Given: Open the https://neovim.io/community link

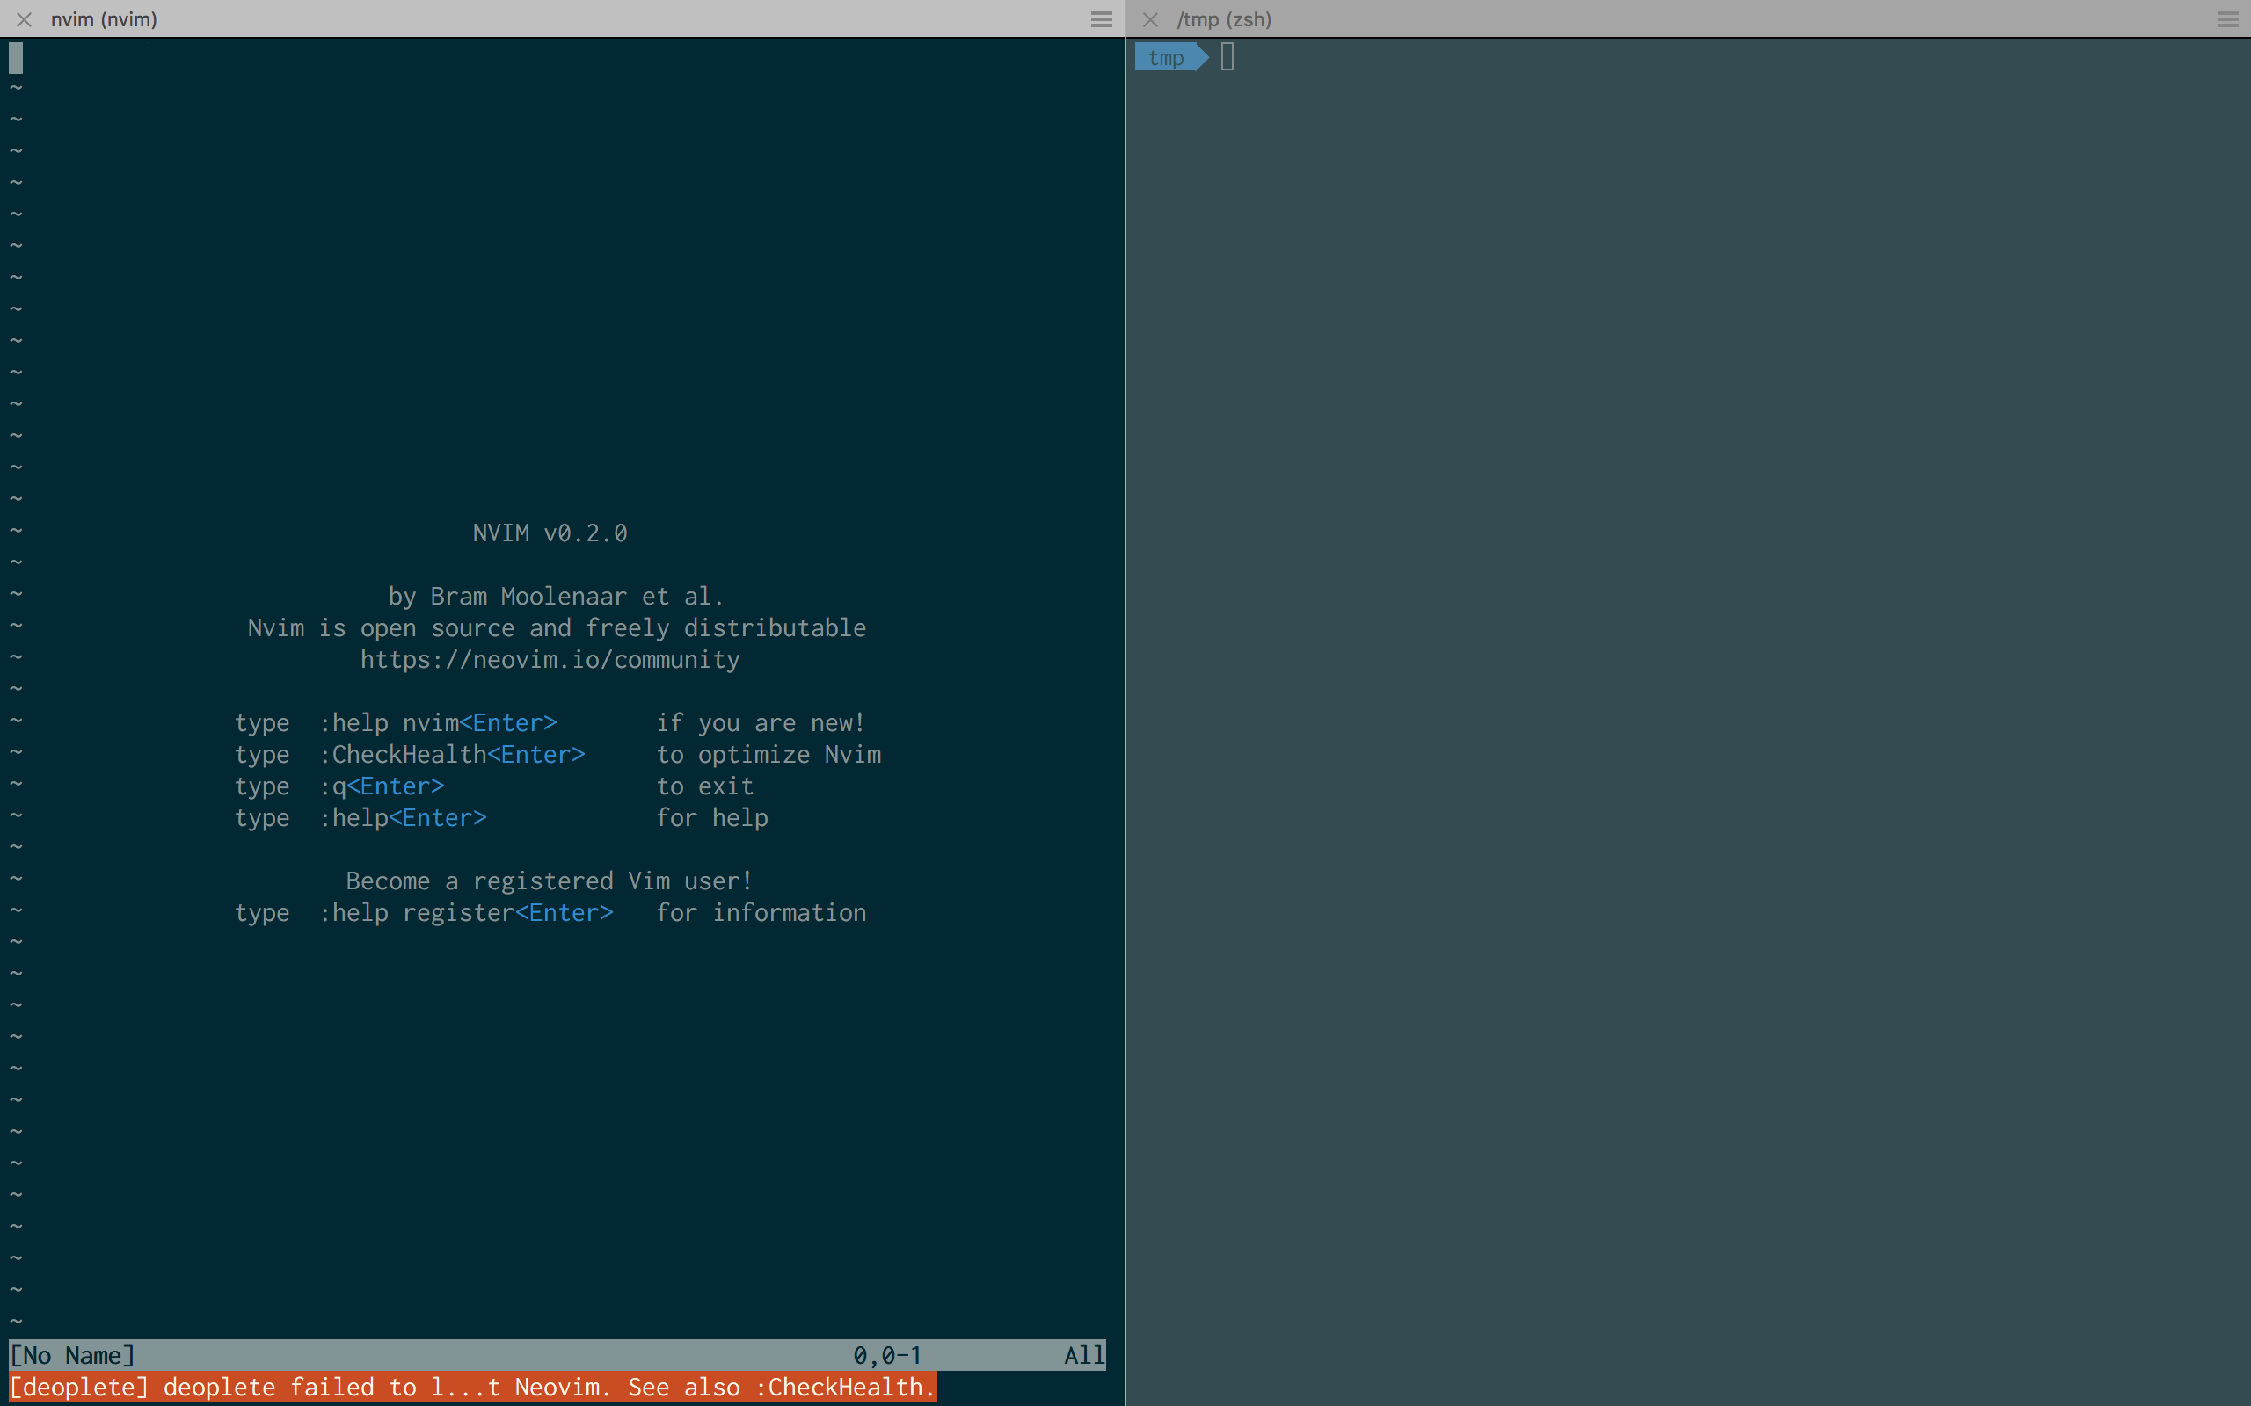Looking at the screenshot, I should [x=549, y=659].
